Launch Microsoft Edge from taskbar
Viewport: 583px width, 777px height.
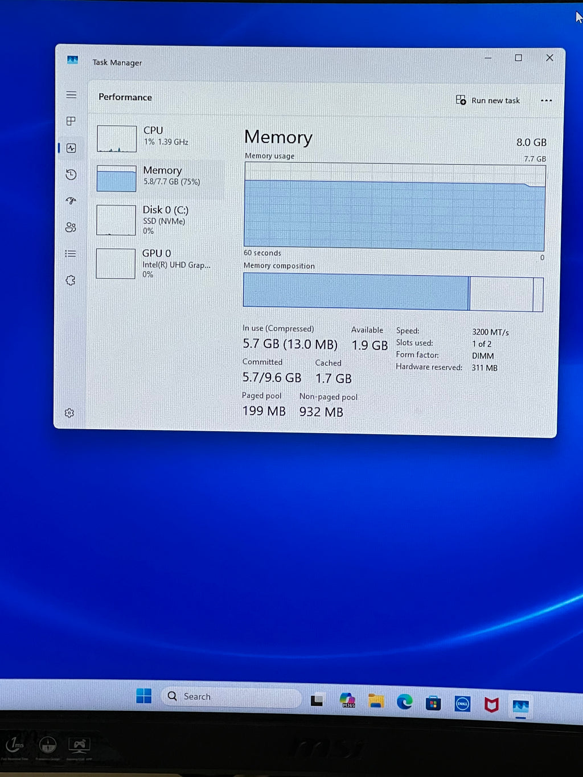coord(405,702)
